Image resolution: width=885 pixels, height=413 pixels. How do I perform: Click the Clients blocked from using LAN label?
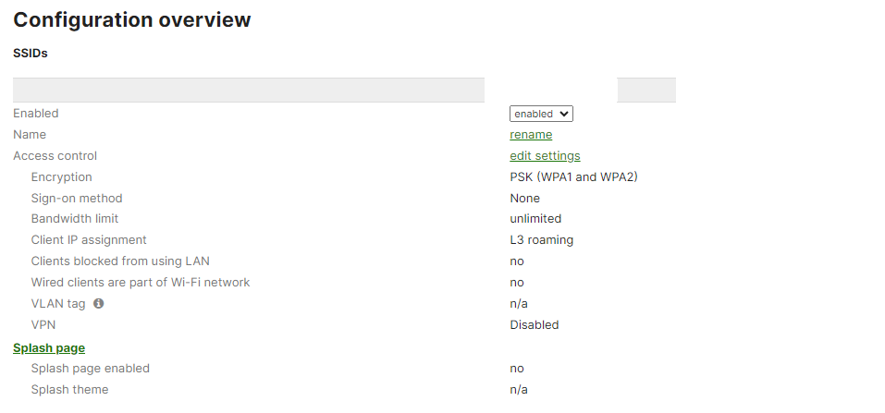click(120, 261)
